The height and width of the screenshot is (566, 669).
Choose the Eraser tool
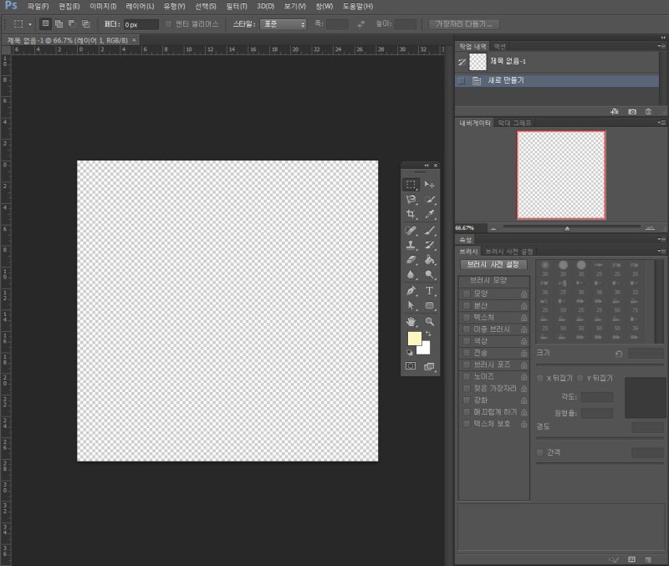411,260
